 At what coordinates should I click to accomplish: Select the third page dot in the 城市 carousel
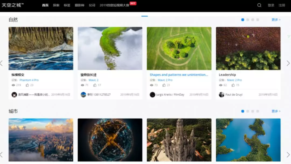coord(253,111)
